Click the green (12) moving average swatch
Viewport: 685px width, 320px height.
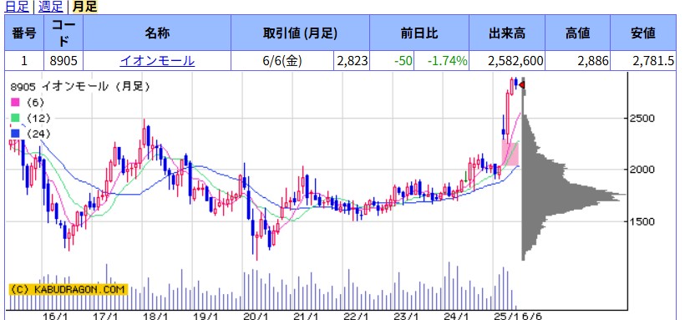click(x=16, y=118)
